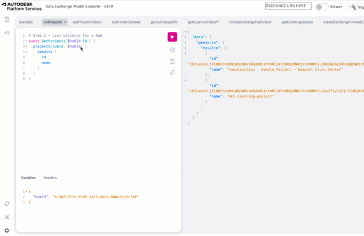Click the second project's id string value

point(276,91)
